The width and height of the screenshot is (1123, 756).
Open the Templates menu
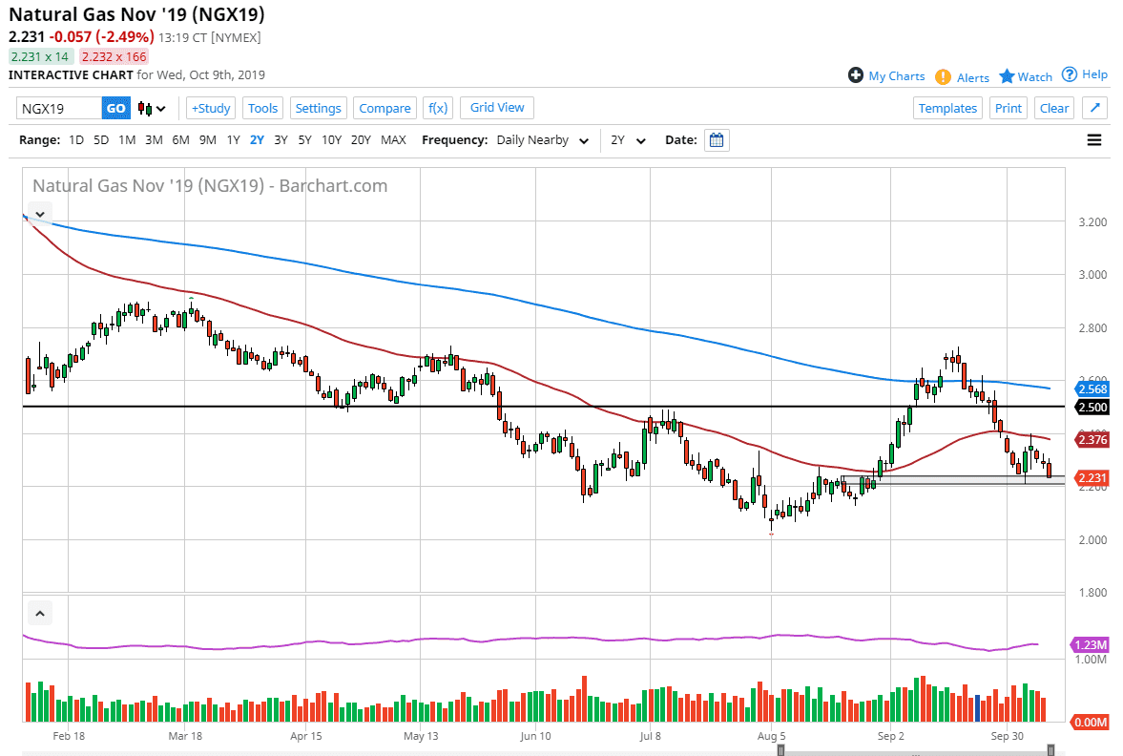pyautogui.click(x=947, y=108)
